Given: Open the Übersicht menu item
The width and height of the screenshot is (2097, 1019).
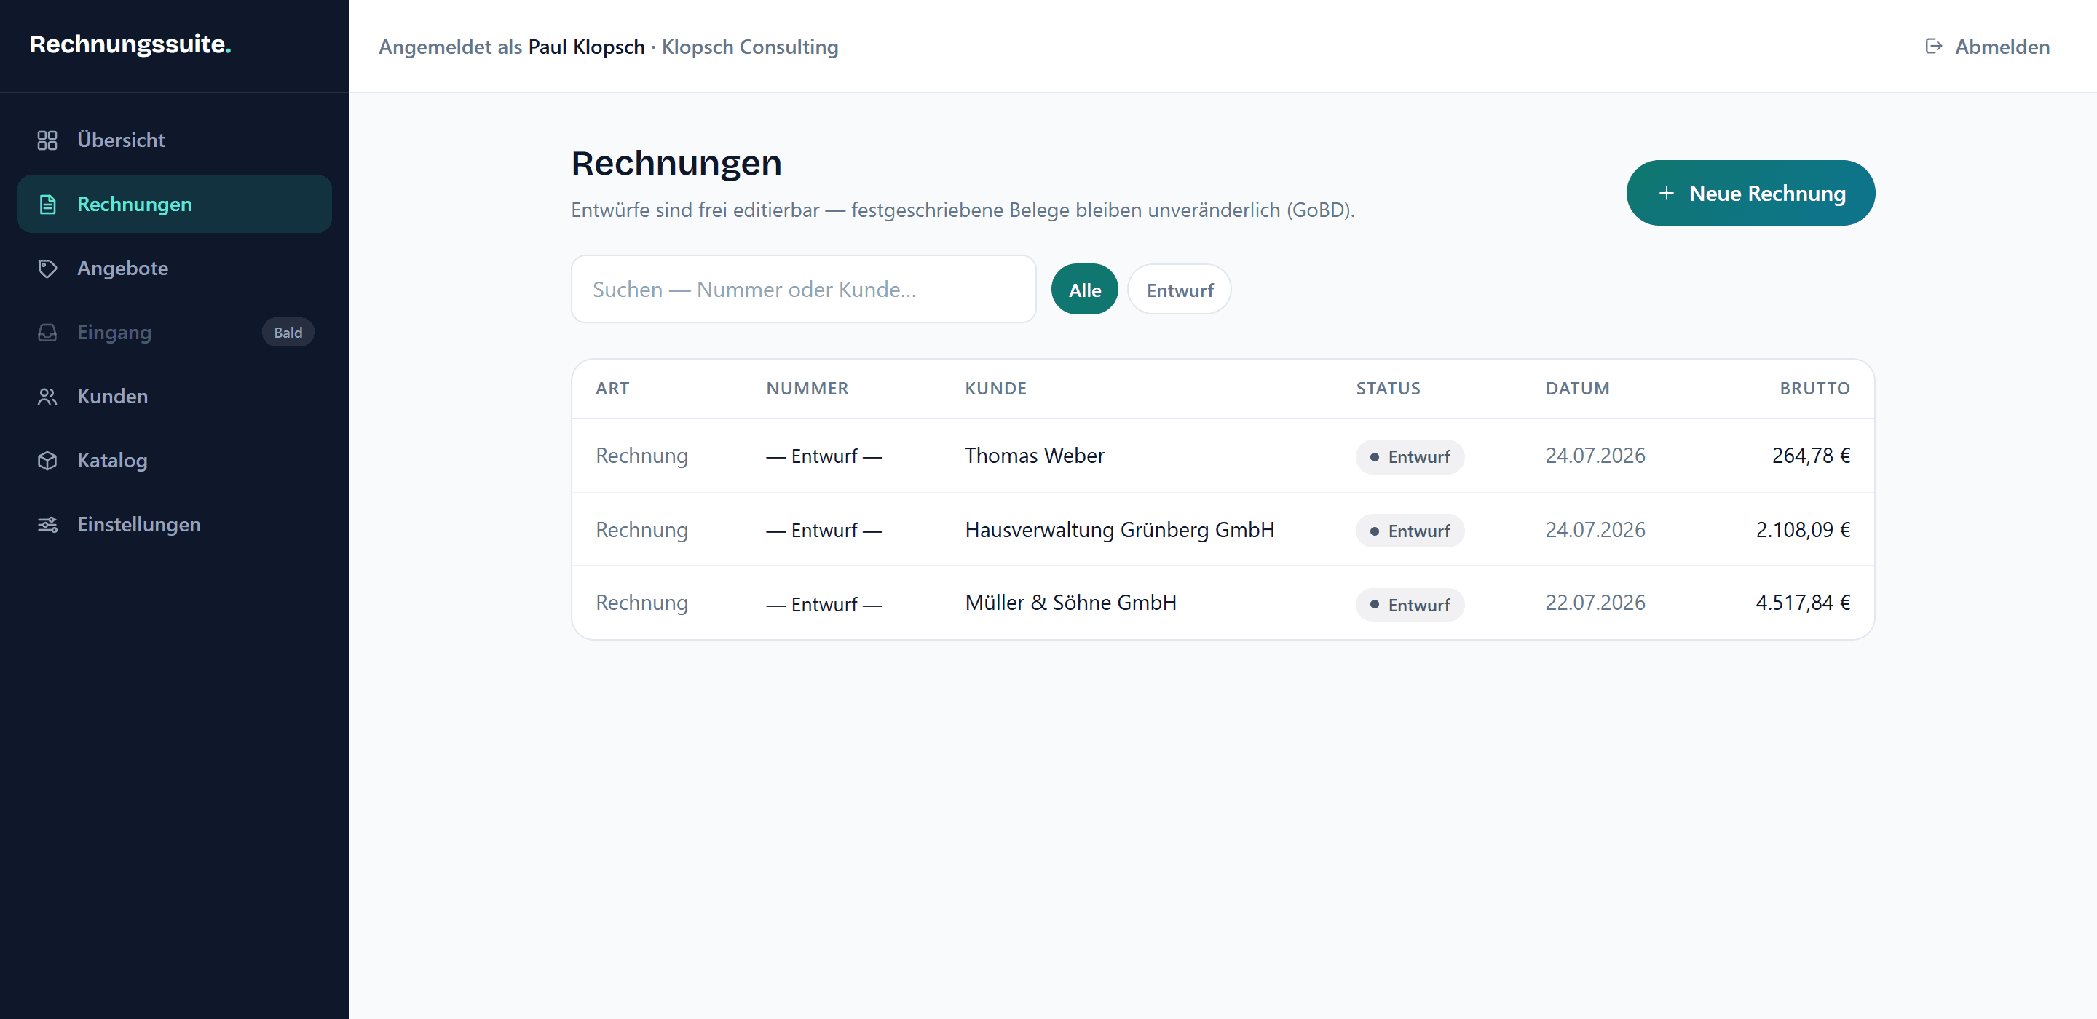Looking at the screenshot, I should [x=174, y=140].
